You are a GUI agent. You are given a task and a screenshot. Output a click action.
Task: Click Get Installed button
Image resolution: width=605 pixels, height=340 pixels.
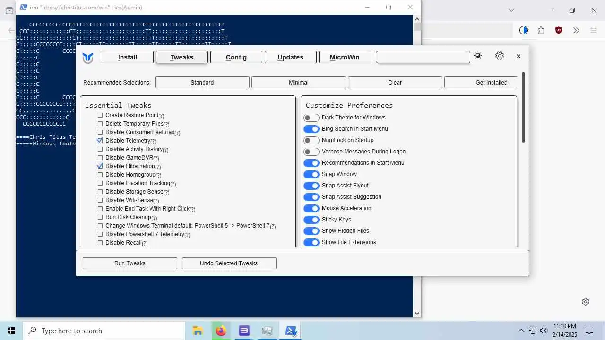click(481, 83)
